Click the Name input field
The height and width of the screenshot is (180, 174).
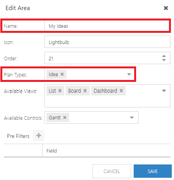tap(107, 26)
